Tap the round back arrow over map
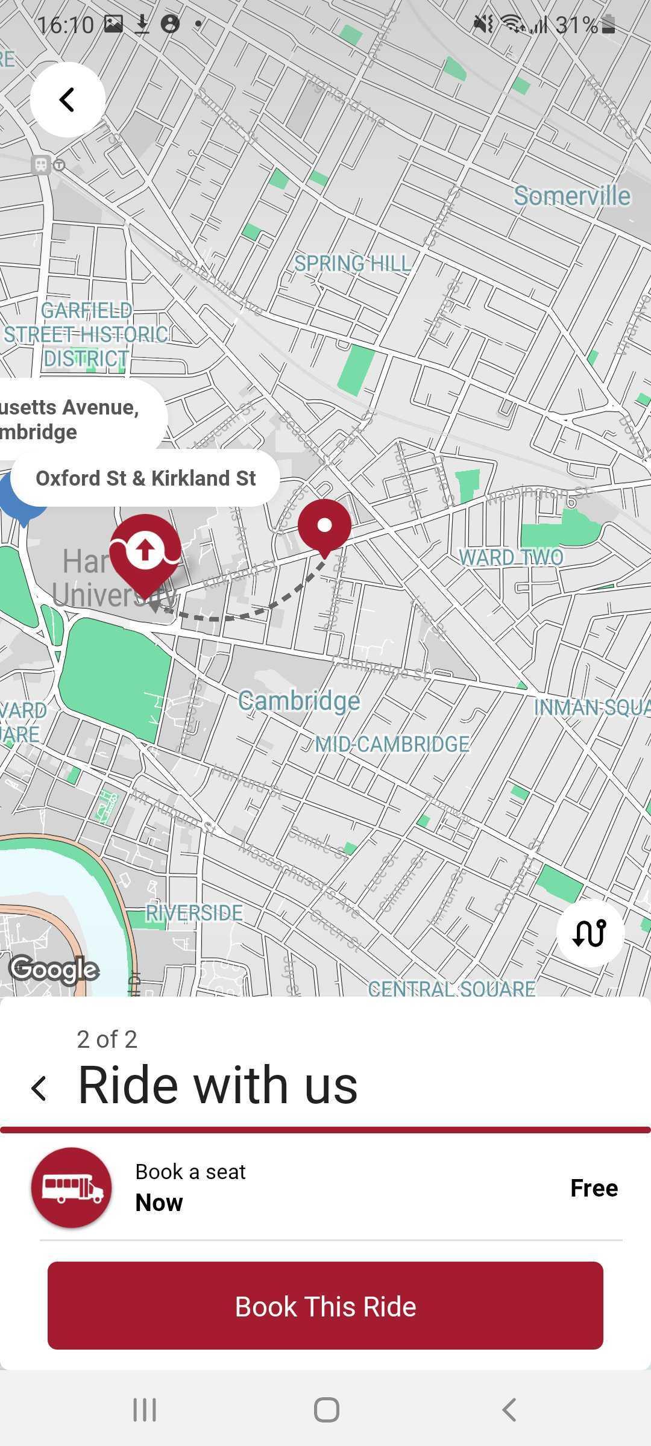This screenshot has width=651, height=1446. tap(68, 99)
